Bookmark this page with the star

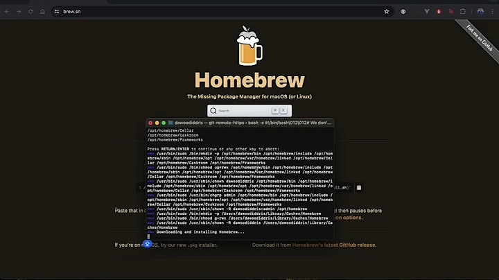pyautogui.click(x=386, y=12)
